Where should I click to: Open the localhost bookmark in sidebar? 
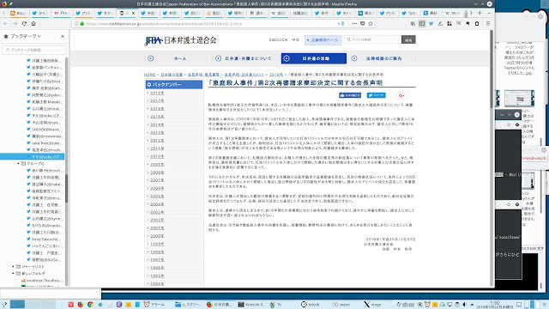(x=42, y=281)
